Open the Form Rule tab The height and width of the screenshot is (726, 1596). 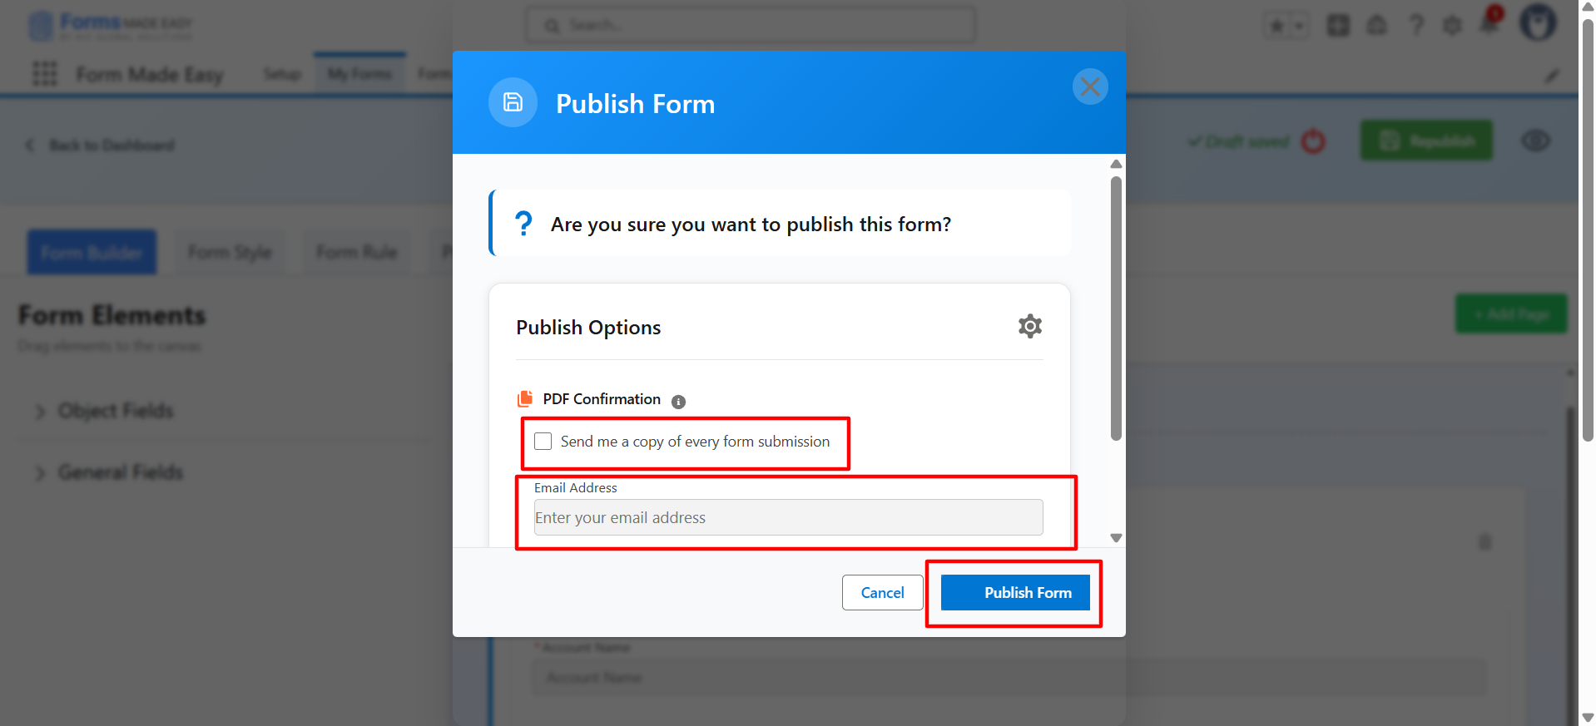(x=356, y=252)
